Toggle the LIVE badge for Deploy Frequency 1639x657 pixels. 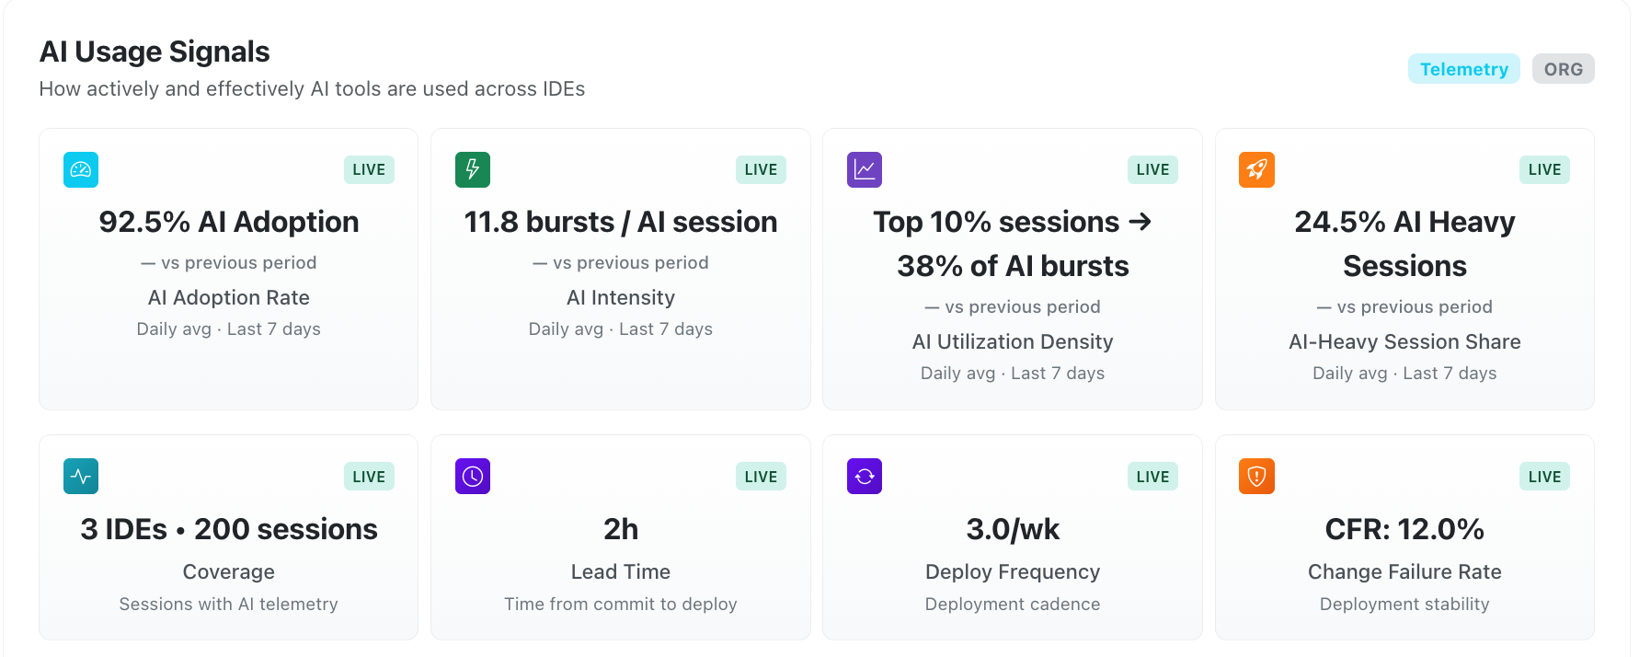pyautogui.click(x=1152, y=476)
